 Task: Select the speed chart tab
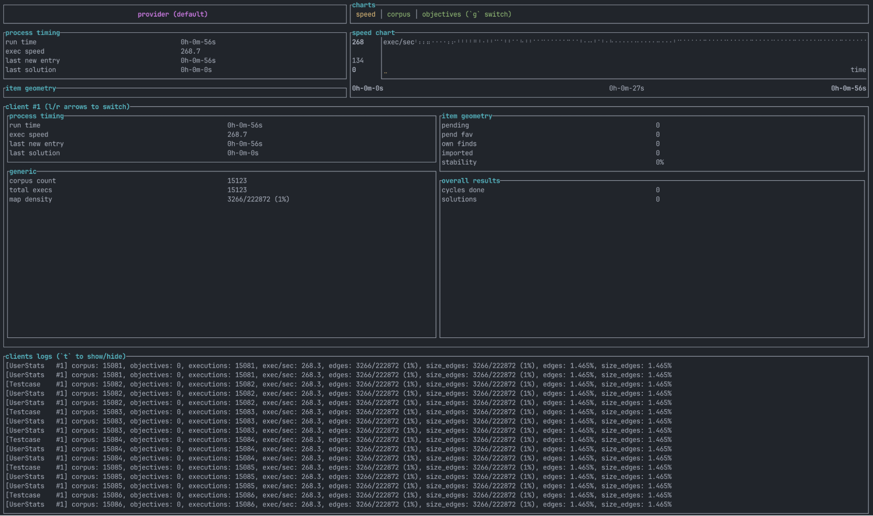coord(366,14)
